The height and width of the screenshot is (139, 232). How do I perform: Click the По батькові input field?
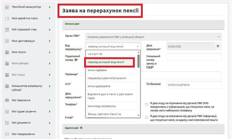coord(194,85)
